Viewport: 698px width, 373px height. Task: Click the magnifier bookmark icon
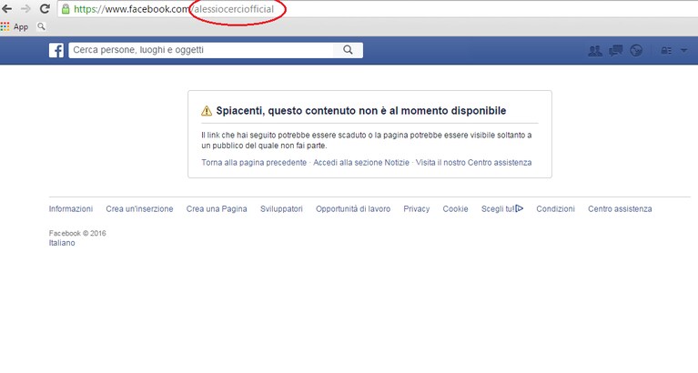tap(41, 26)
